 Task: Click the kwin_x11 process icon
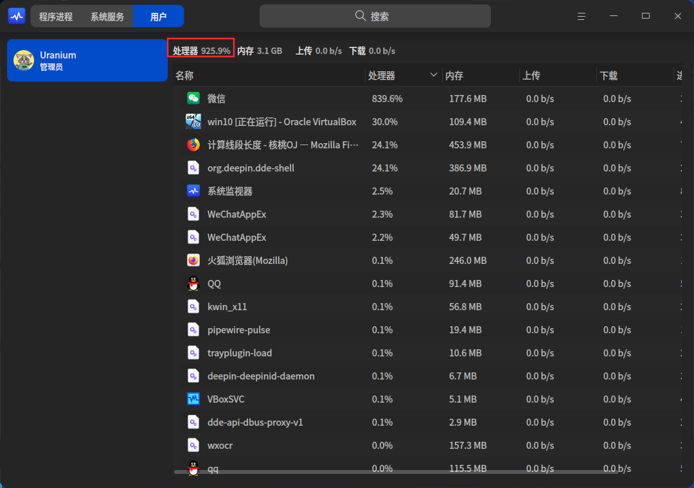[x=193, y=306]
